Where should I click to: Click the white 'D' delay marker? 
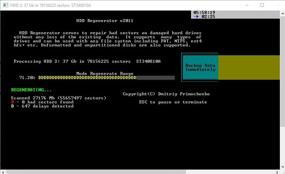[12, 106]
